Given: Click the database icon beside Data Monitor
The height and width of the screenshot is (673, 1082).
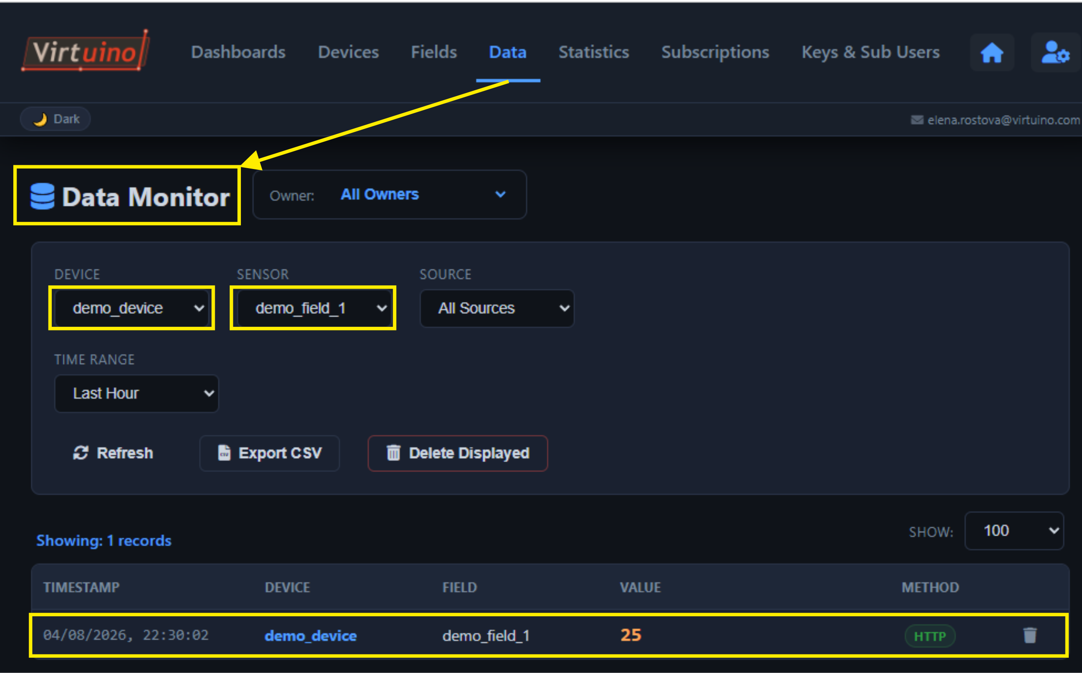Looking at the screenshot, I should (42, 196).
